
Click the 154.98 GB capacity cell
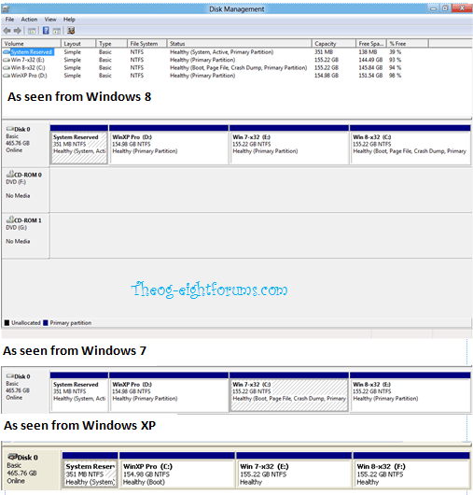point(327,76)
